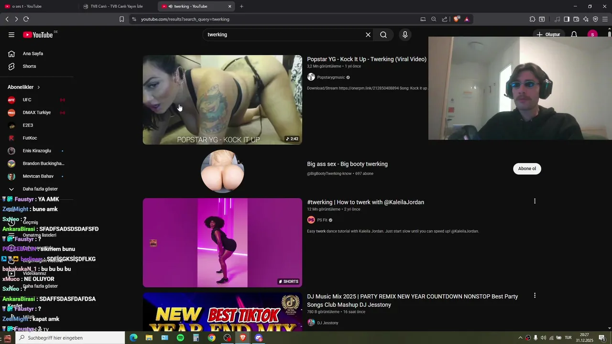The width and height of the screenshot is (612, 344).
Task: Open the account avatar menu
Action: click(x=592, y=35)
